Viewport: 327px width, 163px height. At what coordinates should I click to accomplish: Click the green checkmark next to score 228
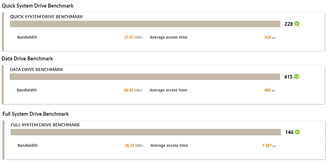tap(297, 24)
